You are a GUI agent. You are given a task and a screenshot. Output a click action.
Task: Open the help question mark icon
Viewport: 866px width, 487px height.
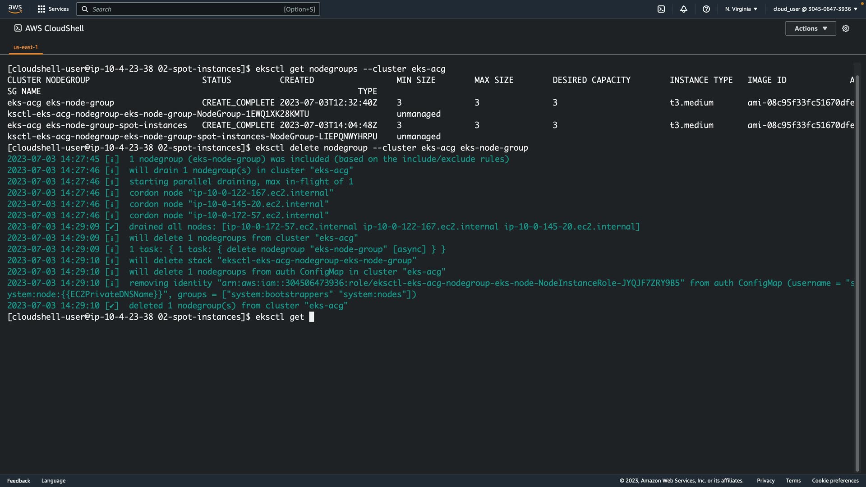[706, 9]
